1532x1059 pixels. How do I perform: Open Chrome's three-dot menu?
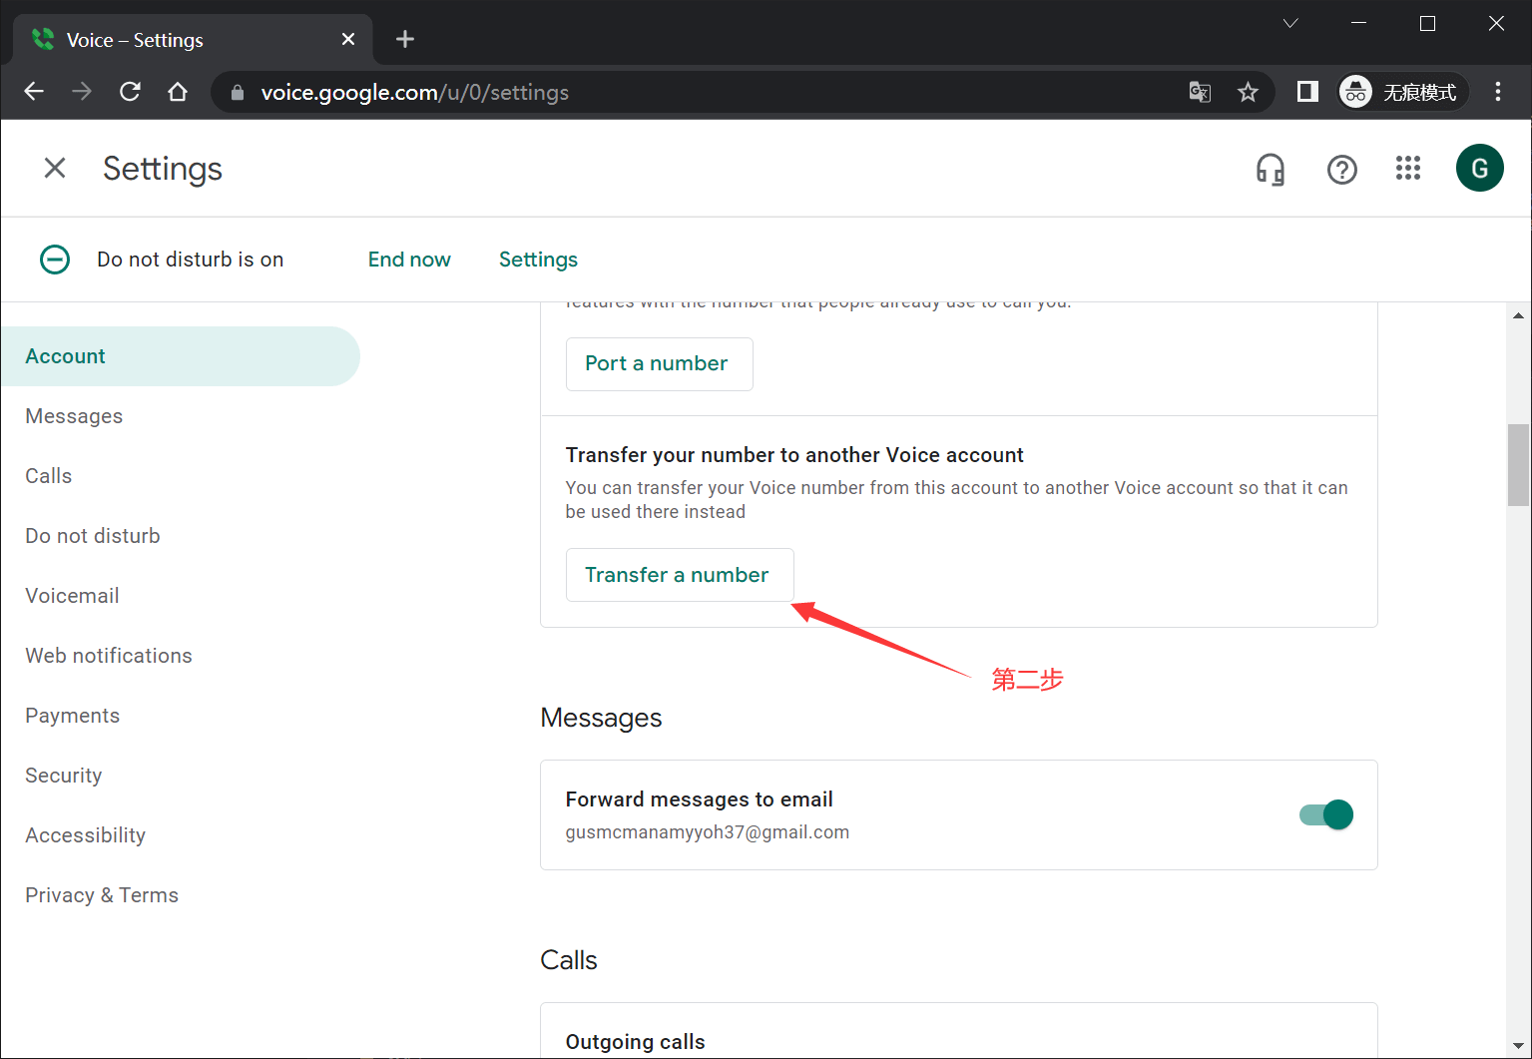[x=1497, y=92]
